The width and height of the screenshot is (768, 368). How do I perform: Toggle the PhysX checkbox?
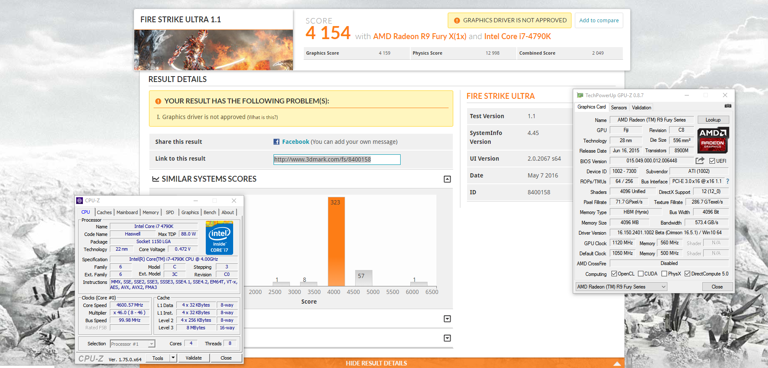[664, 274]
